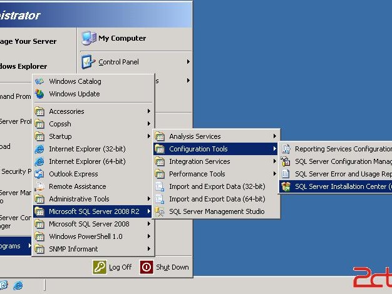Image resolution: width=392 pixels, height=294 pixels.
Task: Click the Microsoft SQL Server 2008 folder icon
Action: click(39, 224)
